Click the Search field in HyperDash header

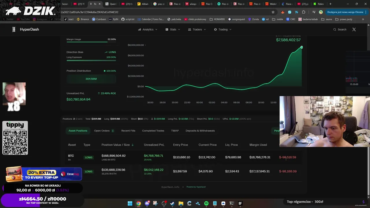[340, 29]
